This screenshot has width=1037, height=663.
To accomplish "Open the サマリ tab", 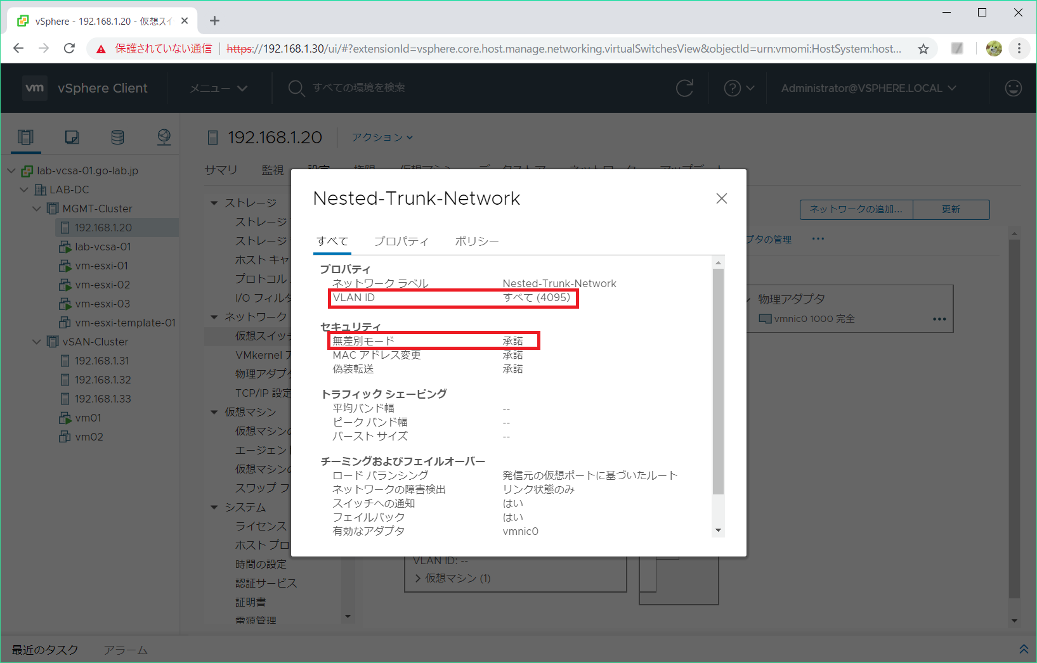I will click(221, 169).
